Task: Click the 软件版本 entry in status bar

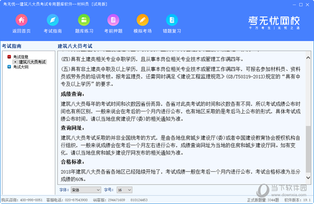Action: click(x=297, y=200)
